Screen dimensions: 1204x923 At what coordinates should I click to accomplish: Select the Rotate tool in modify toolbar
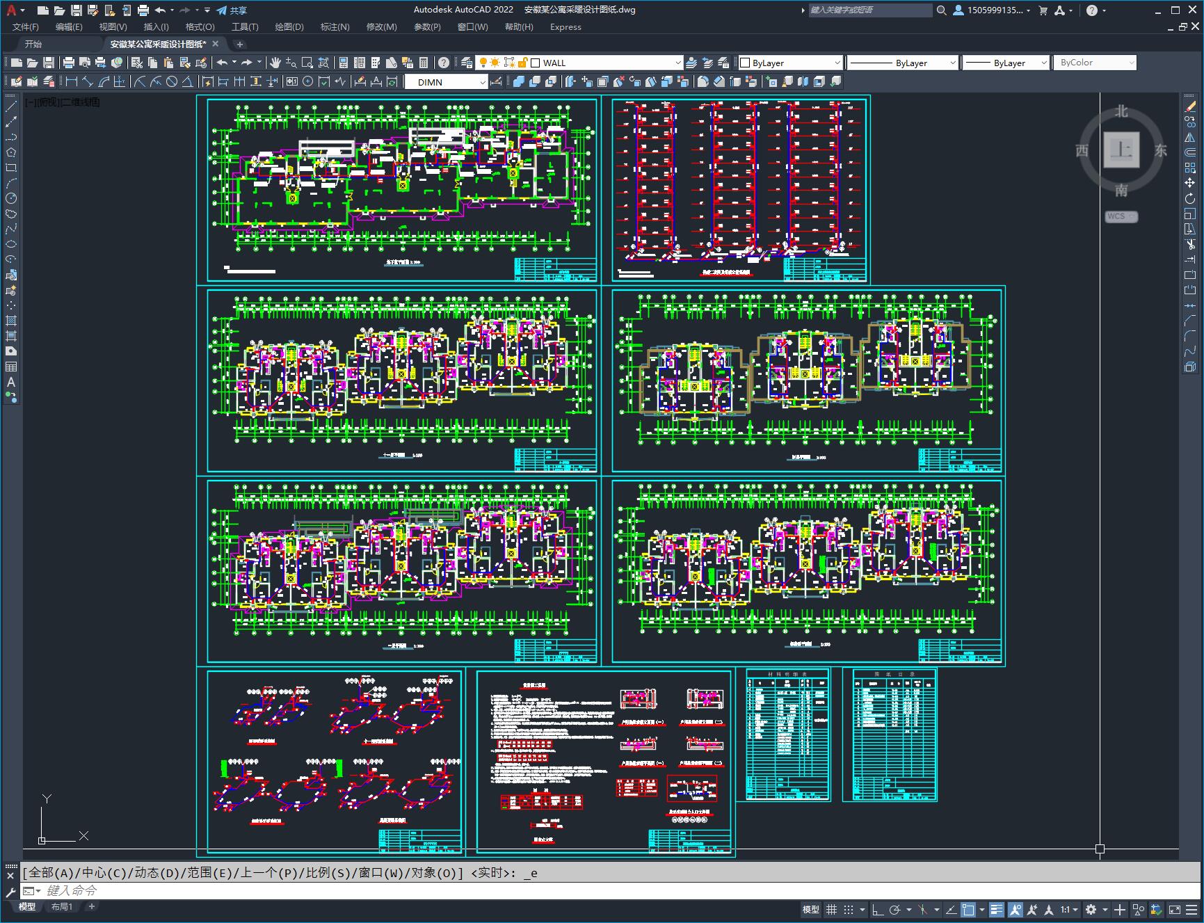(1190, 198)
